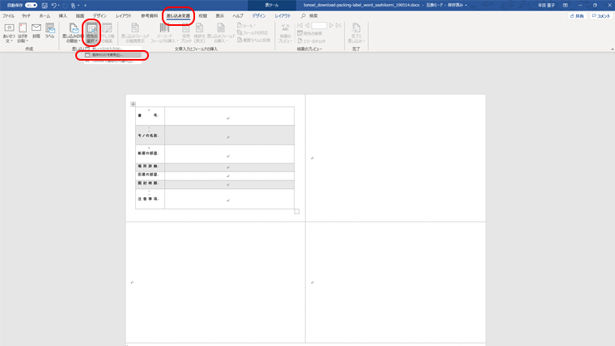
Task: Click the コメント comments button
Action: coord(600,15)
